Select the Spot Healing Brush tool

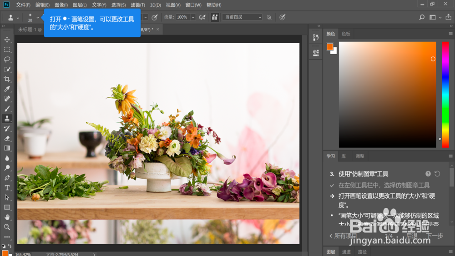7,99
